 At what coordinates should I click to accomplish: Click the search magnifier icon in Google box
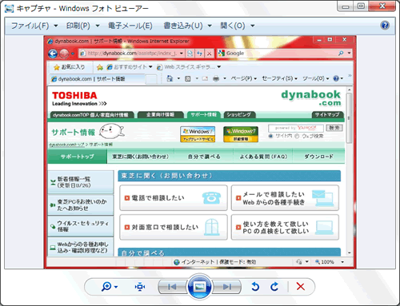point(341,54)
